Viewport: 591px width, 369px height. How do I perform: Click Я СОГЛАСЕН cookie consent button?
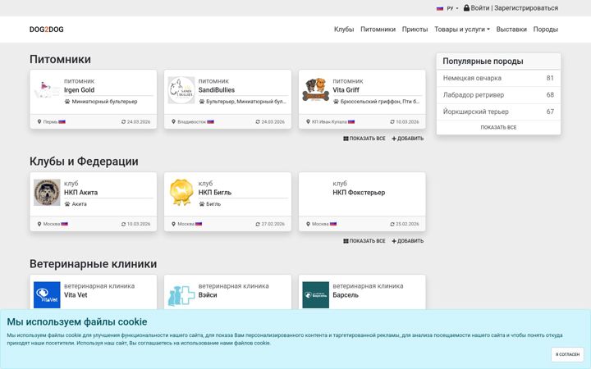[567, 354]
